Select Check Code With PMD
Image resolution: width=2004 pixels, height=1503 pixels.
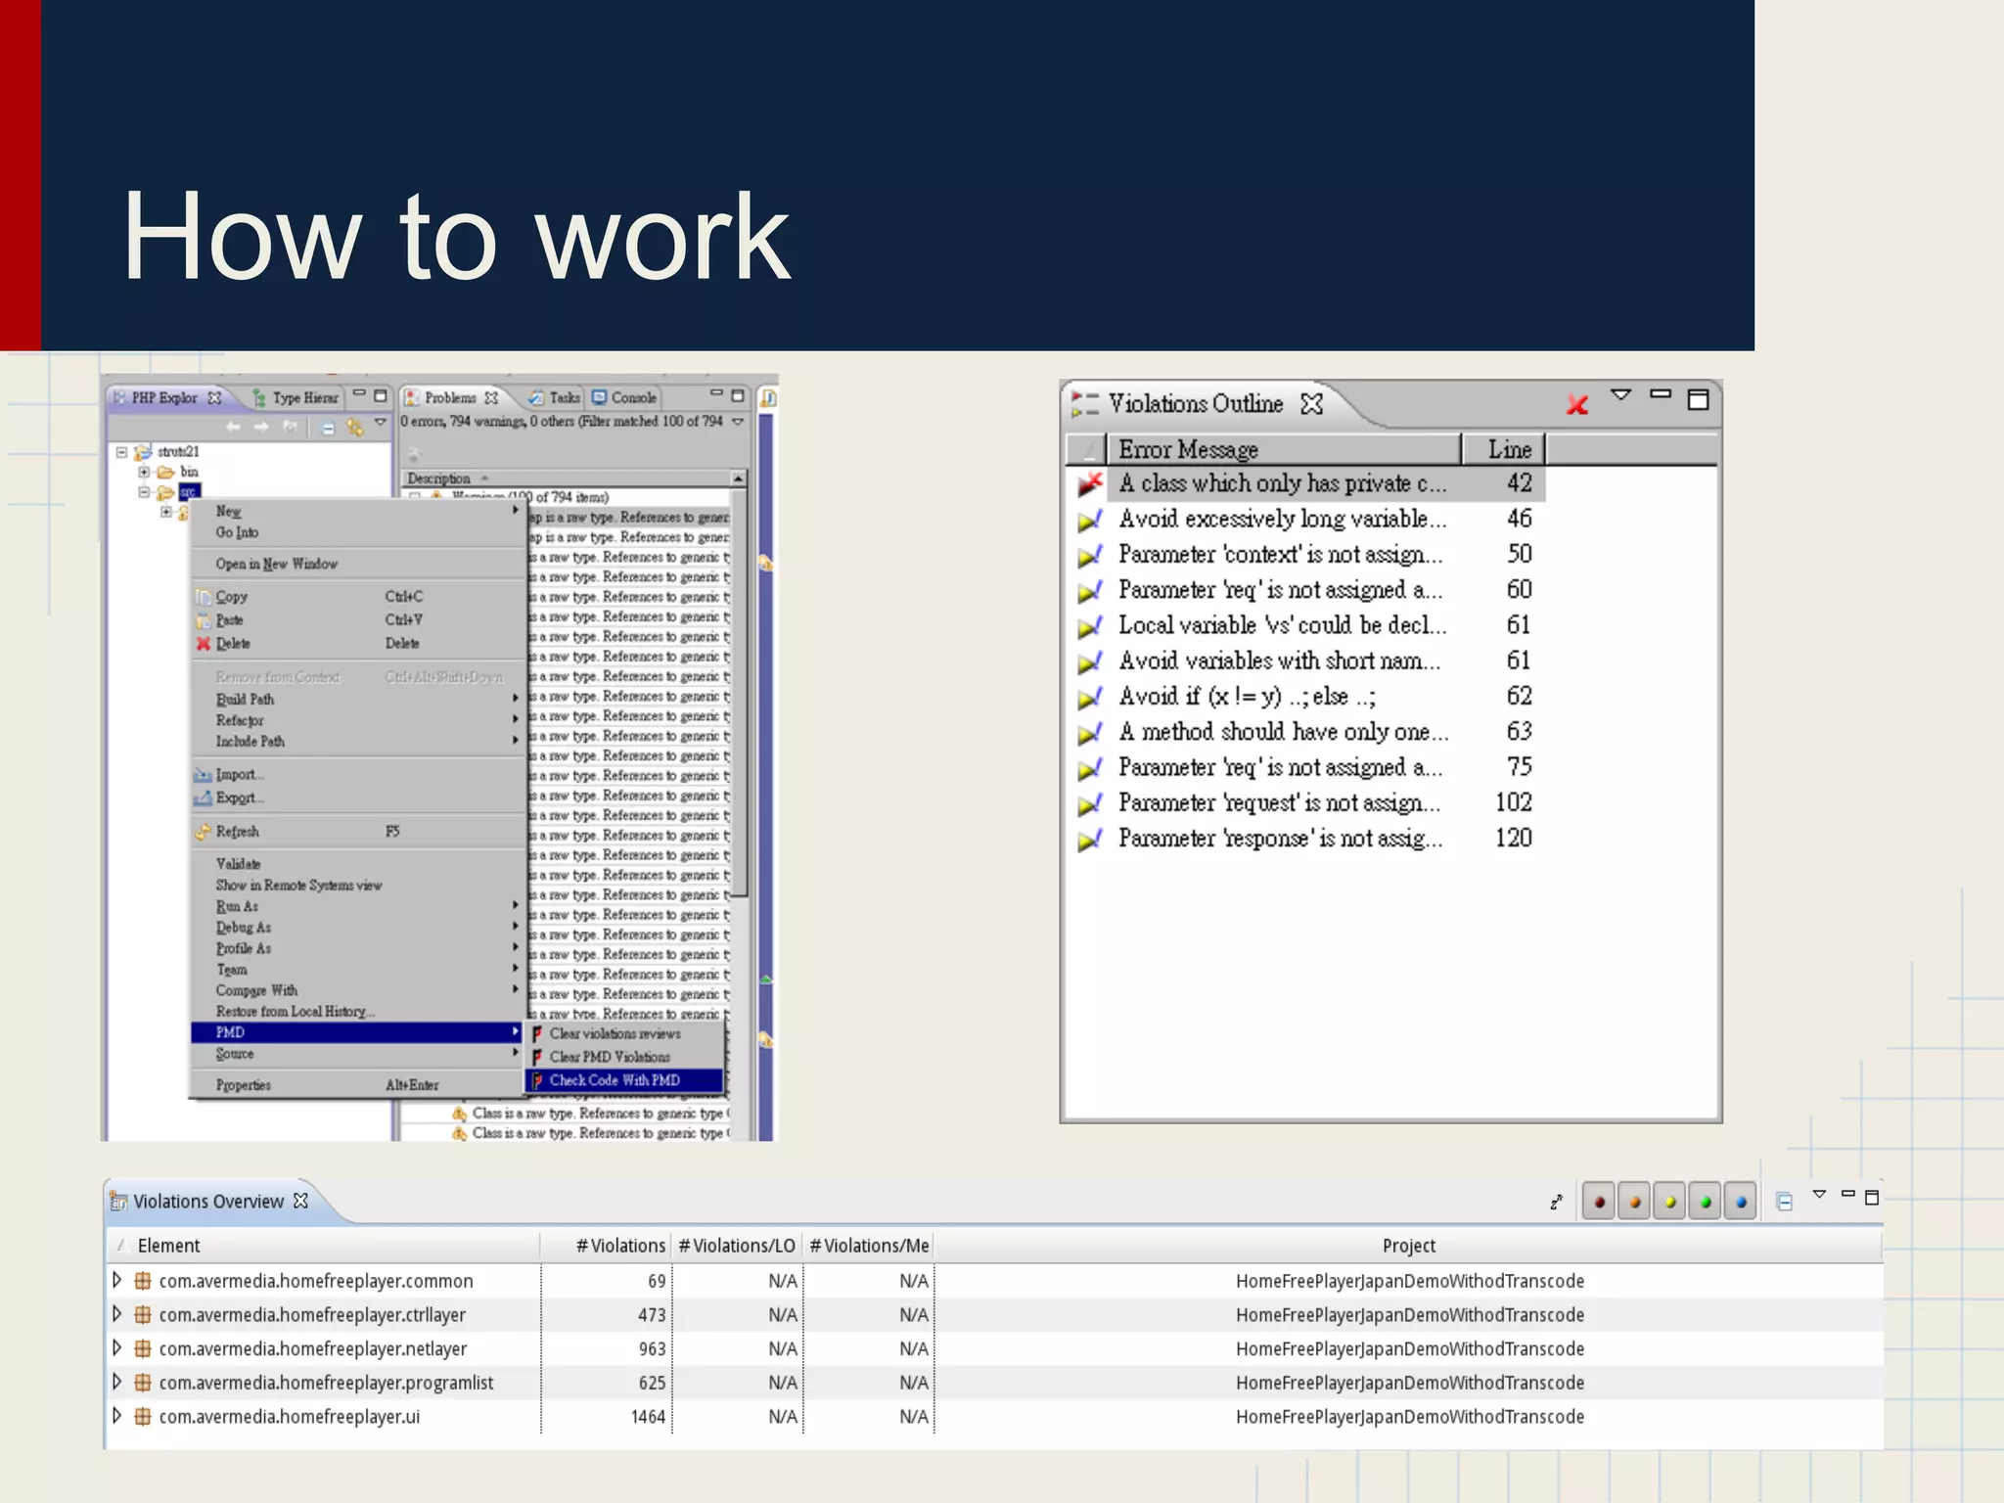tap(615, 1080)
